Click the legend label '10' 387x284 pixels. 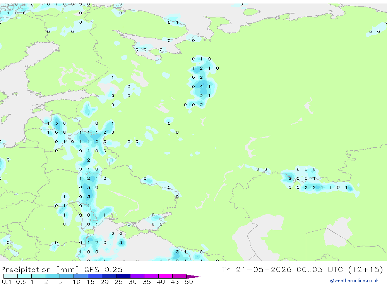pyautogui.click(x=76, y=282)
